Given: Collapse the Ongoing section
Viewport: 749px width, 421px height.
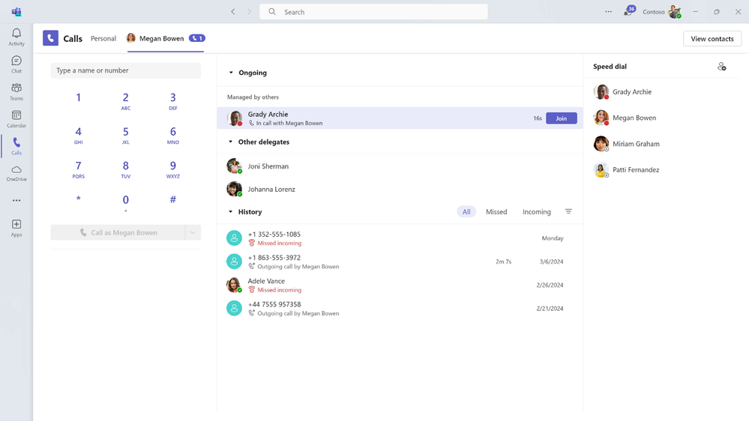Looking at the screenshot, I should (231, 73).
